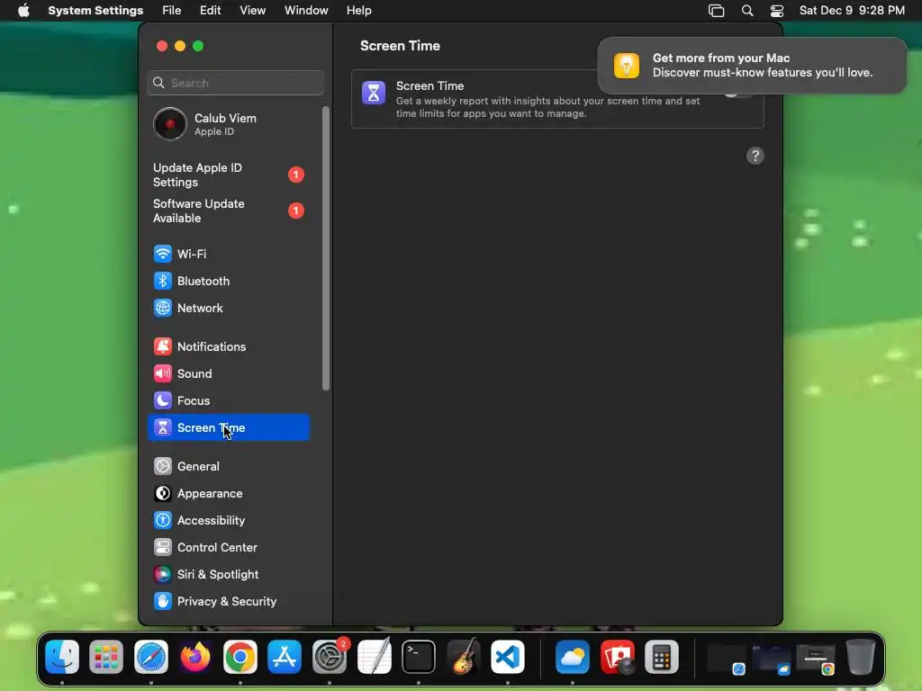Viewport: 922px width, 691px height.
Task: Open the Window menu
Action: coord(306,11)
